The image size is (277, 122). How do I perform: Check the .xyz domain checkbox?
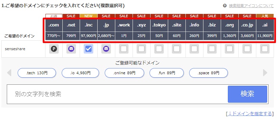point(141,49)
